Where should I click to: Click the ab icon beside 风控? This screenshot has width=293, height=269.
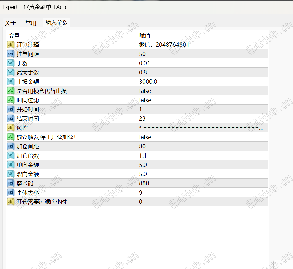(x=11, y=128)
